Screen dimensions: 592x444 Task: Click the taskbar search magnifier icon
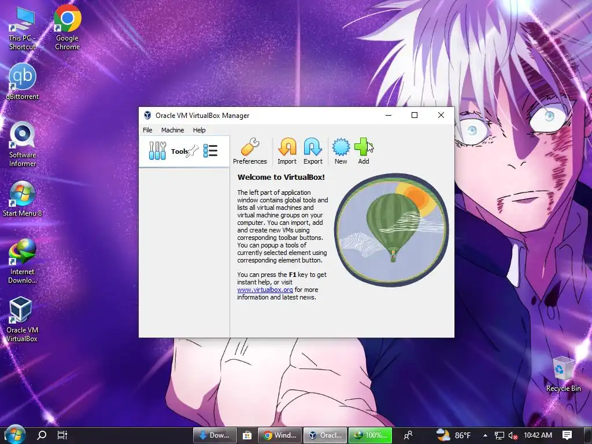[x=42, y=435]
